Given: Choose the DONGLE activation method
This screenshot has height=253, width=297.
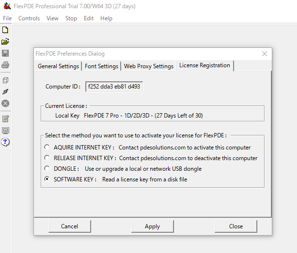Looking at the screenshot, I should click(47, 168).
